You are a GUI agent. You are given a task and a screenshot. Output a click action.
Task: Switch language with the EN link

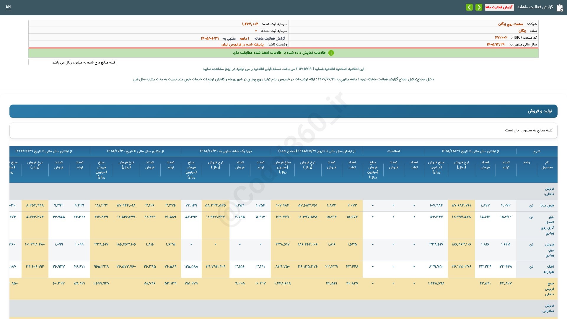pos(8,6)
